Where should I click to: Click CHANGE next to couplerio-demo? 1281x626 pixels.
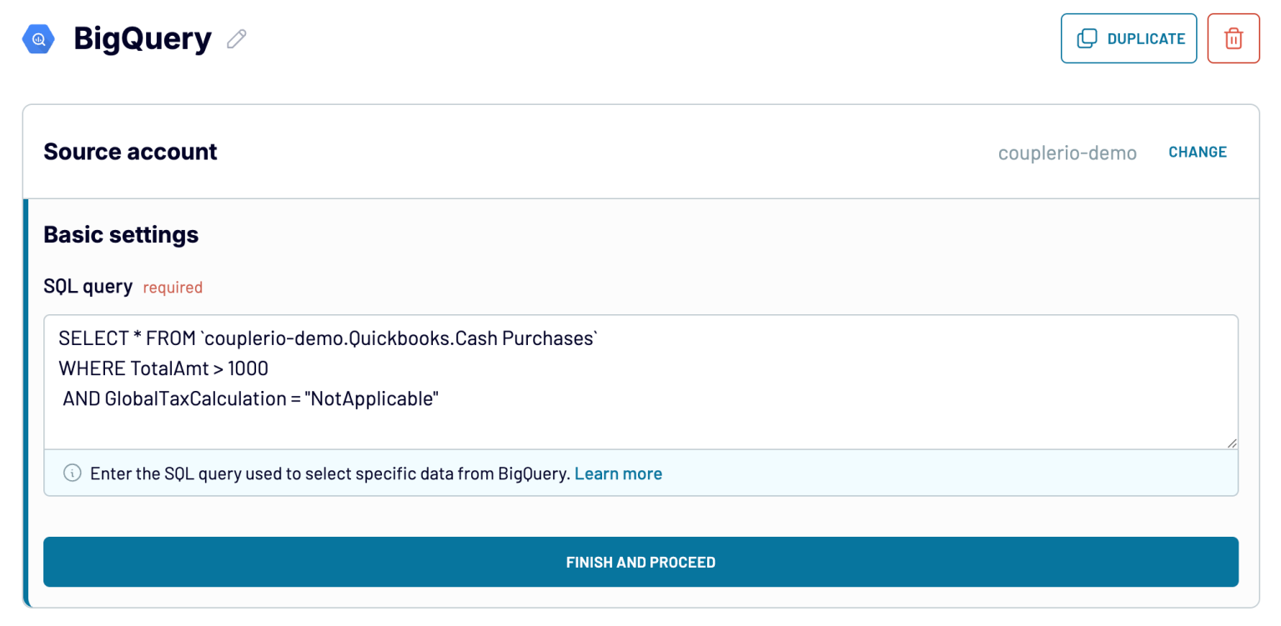tap(1197, 152)
